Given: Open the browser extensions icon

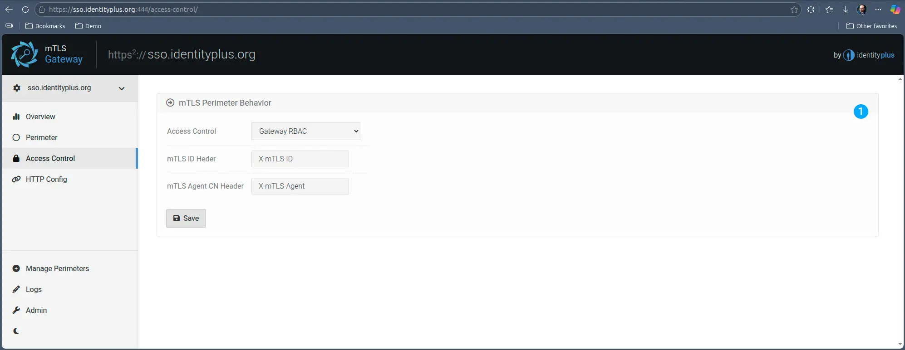Looking at the screenshot, I should pyautogui.click(x=811, y=10).
